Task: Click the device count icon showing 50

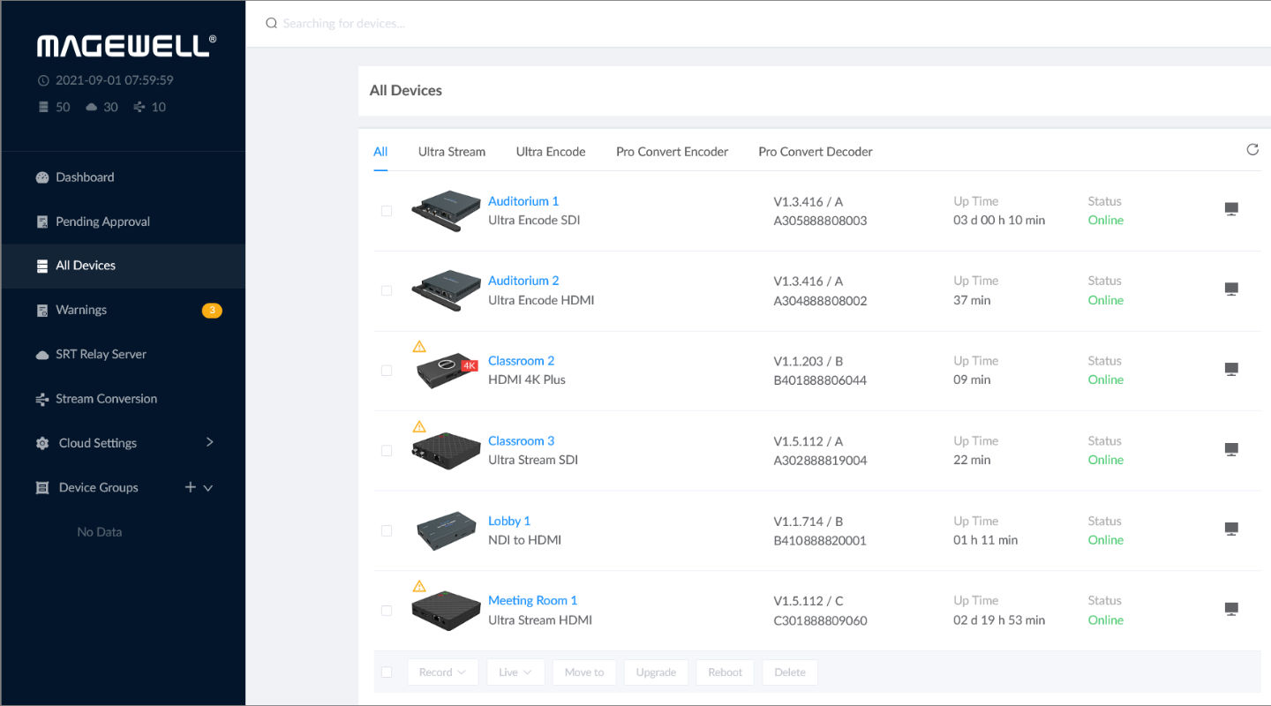Action: 43,107
